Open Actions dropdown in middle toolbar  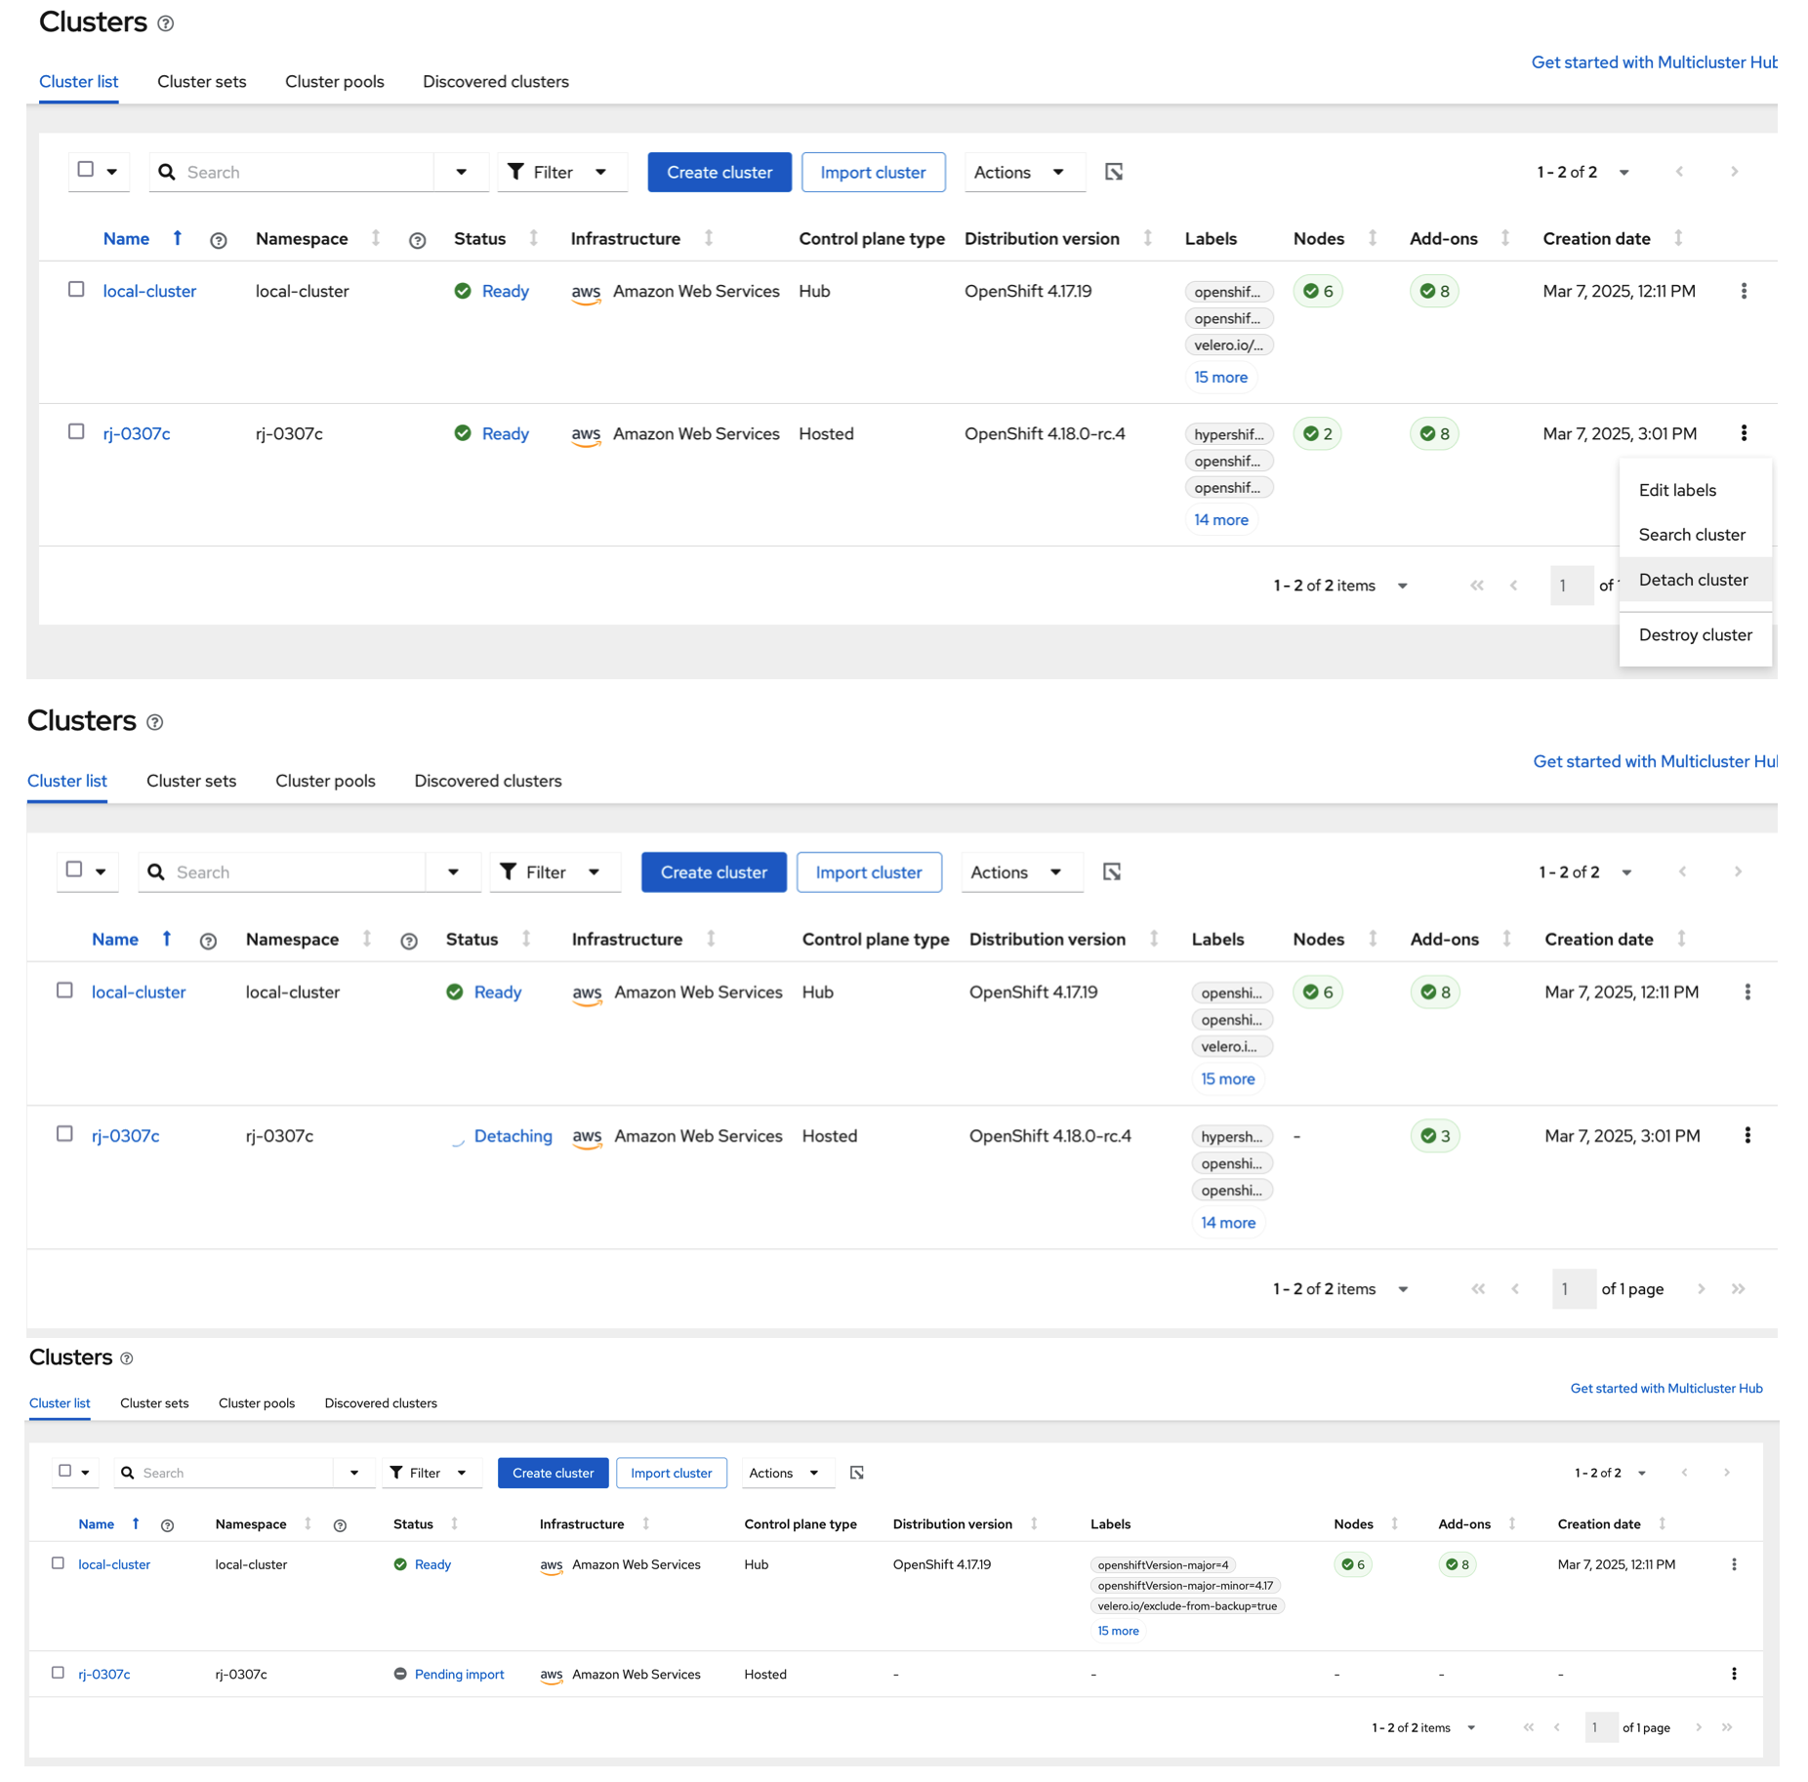[x=1020, y=871]
